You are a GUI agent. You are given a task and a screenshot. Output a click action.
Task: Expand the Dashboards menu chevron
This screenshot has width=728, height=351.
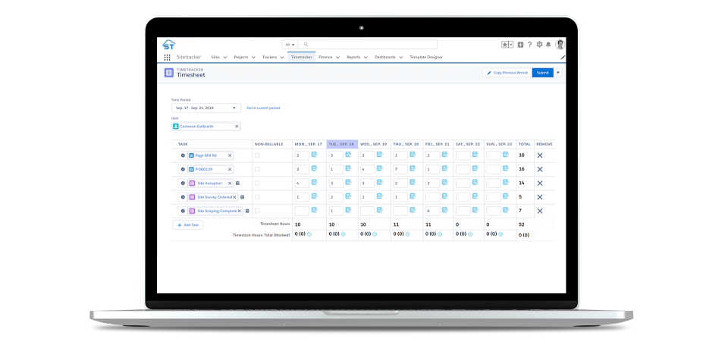pyautogui.click(x=400, y=58)
